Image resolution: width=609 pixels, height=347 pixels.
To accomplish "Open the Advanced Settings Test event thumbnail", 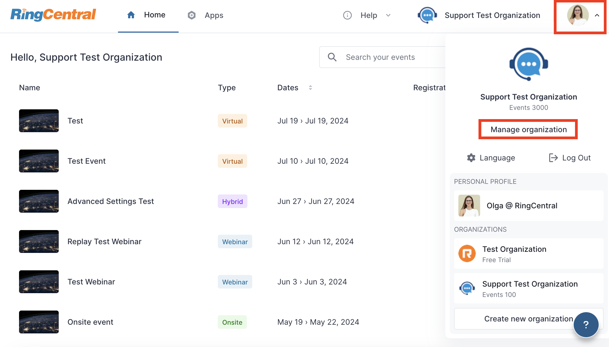I will 39,201.
